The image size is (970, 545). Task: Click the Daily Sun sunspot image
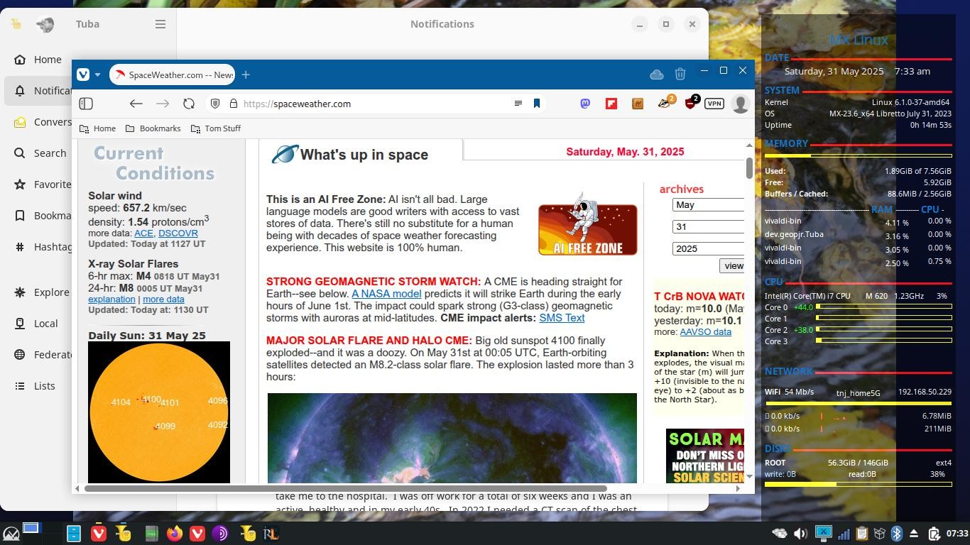click(159, 412)
